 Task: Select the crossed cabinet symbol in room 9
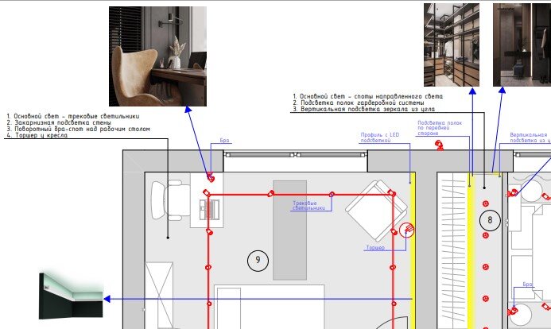click(x=159, y=296)
